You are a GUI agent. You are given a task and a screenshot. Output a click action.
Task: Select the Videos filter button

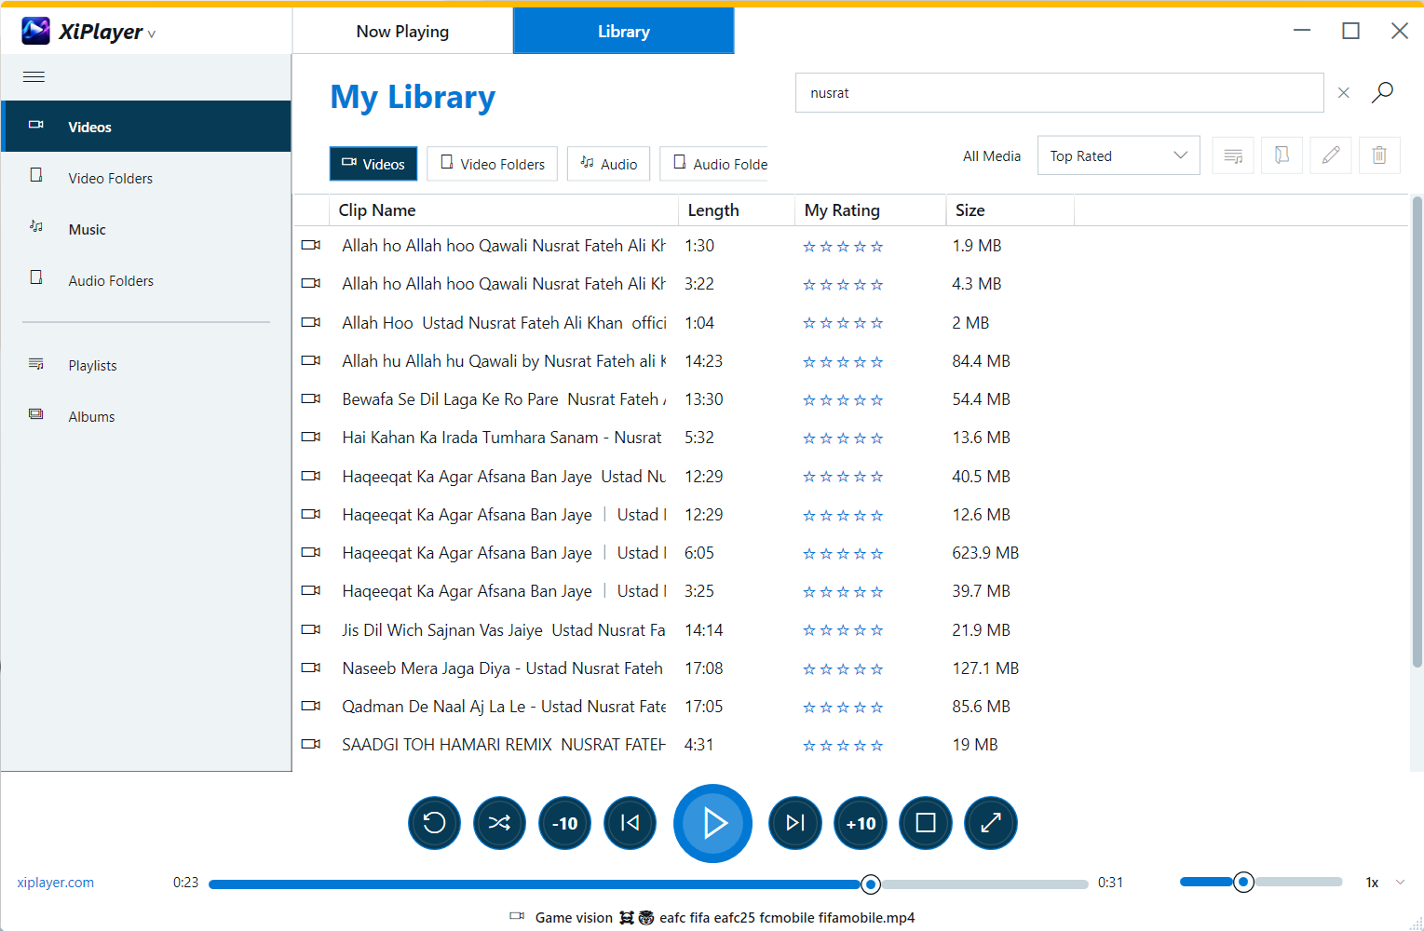pos(373,164)
